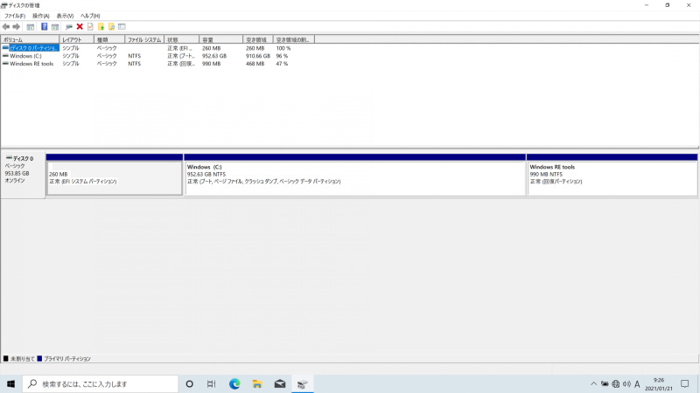Click the 910.66 GB free space cell
The image size is (700, 393).
point(258,56)
